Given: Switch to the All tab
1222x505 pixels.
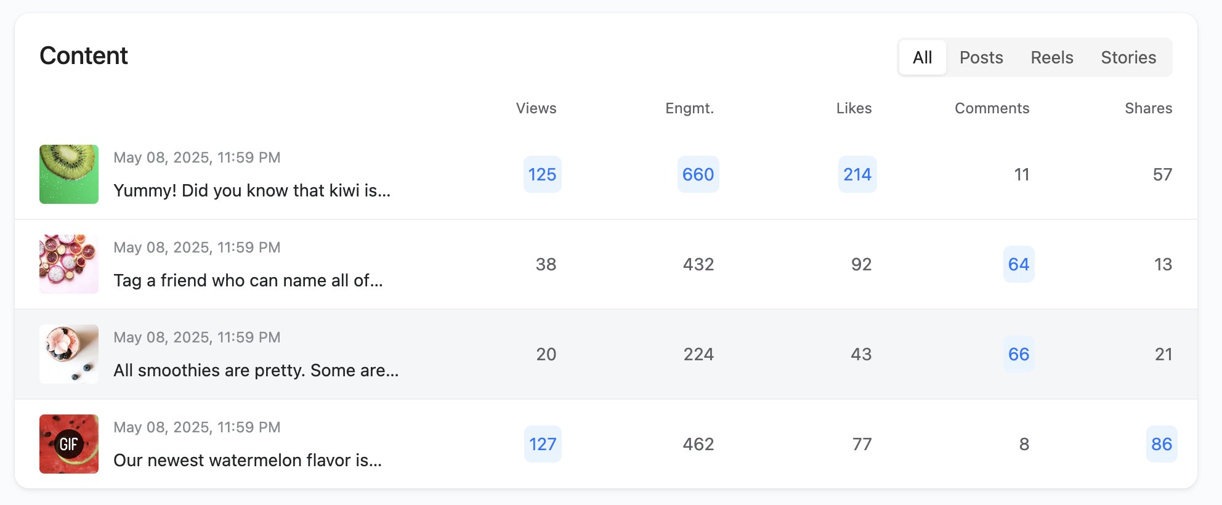Looking at the screenshot, I should pos(922,57).
